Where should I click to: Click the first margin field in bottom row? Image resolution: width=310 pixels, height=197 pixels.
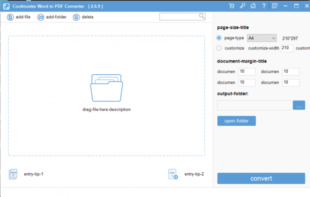[x=247, y=82]
